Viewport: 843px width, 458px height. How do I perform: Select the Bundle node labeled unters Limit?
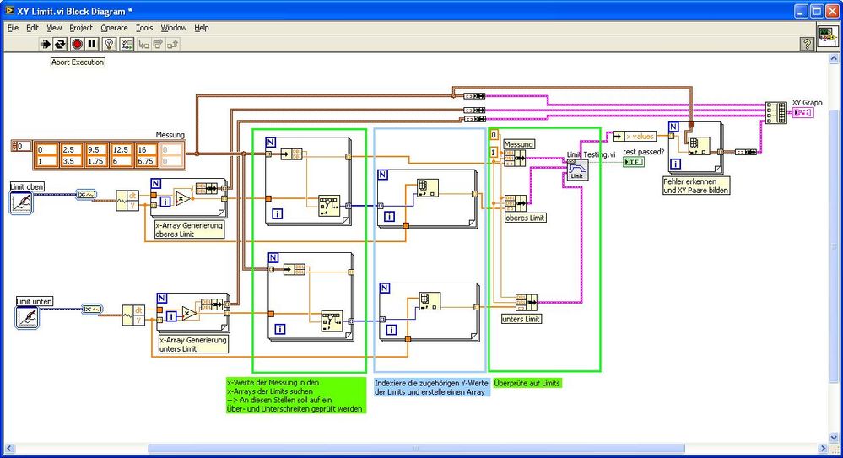527,303
